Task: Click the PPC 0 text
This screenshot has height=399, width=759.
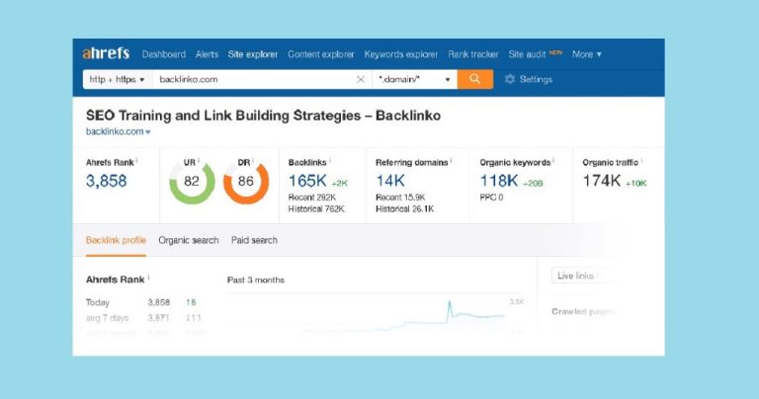Action: (x=491, y=198)
